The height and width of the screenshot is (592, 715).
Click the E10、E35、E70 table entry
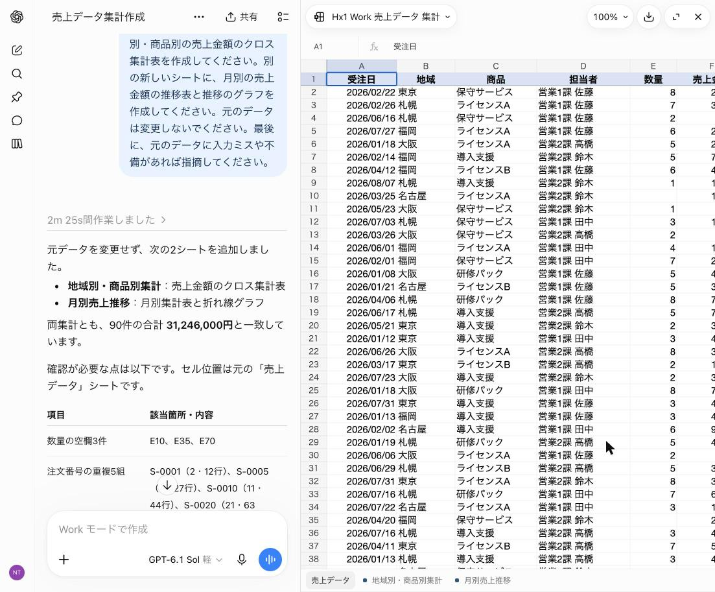(x=182, y=441)
